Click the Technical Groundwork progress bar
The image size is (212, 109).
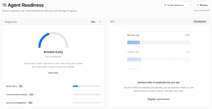coord(87,94)
